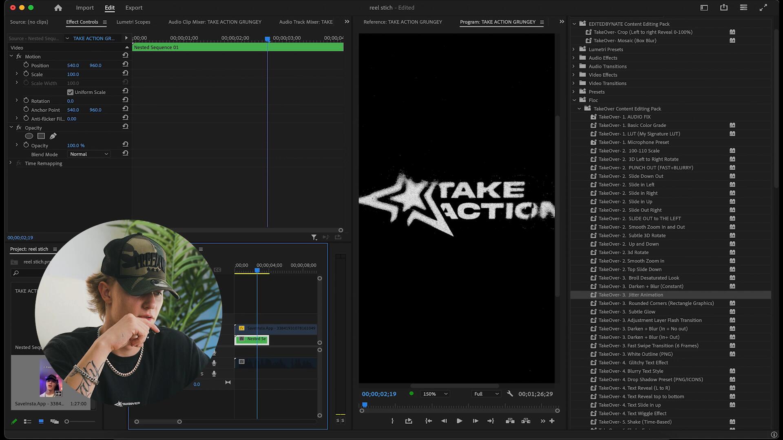Expand the Time Remapping section
Screen dimensions: 783x440
[x=11, y=163]
